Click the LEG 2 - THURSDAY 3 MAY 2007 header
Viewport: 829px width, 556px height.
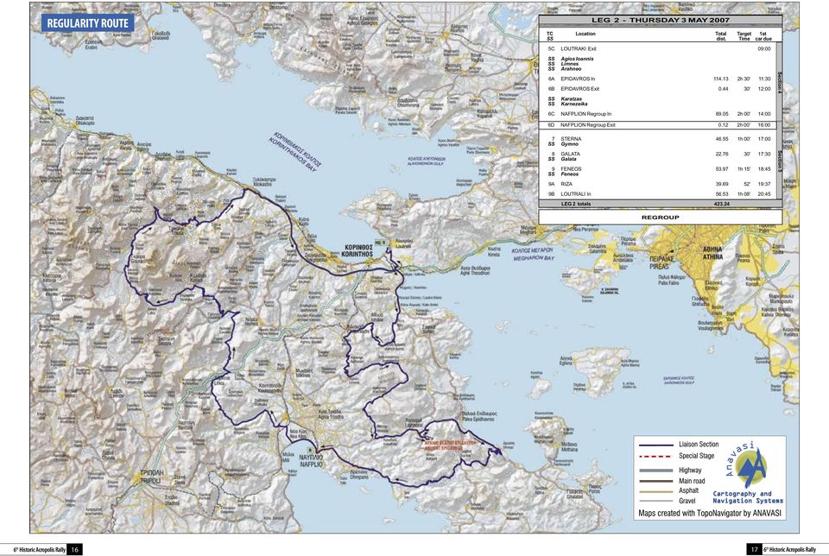pyautogui.click(x=661, y=21)
